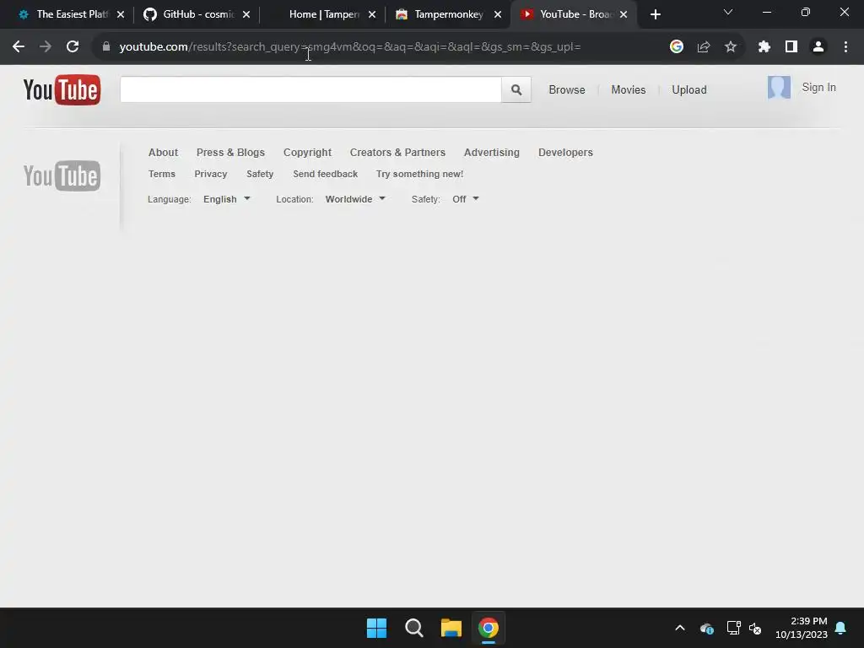Open the tab search chevron
The image size is (864, 648).
click(x=728, y=12)
